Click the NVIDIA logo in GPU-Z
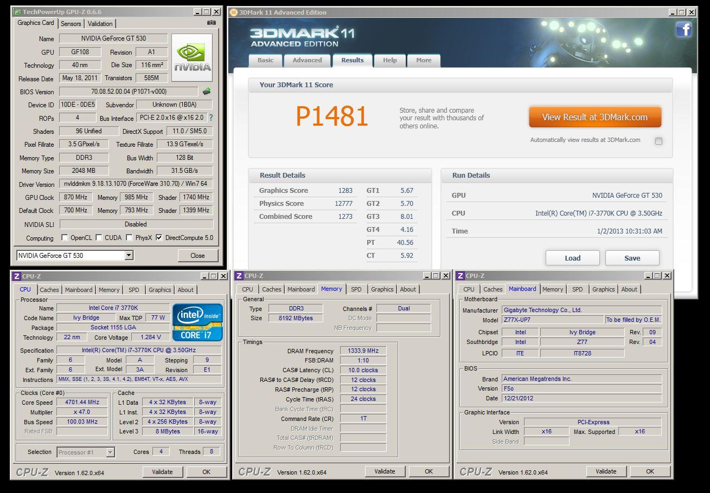 point(191,57)
